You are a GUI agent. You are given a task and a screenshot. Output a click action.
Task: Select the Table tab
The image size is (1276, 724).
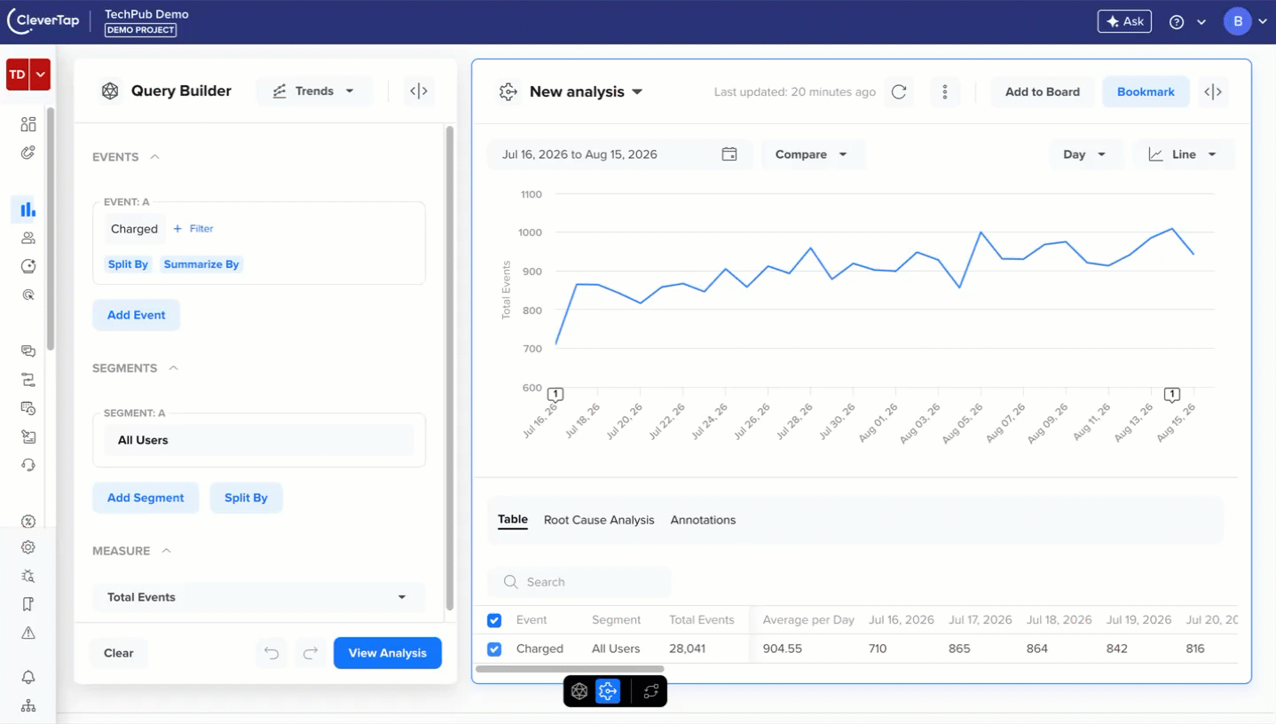[513, 520]
